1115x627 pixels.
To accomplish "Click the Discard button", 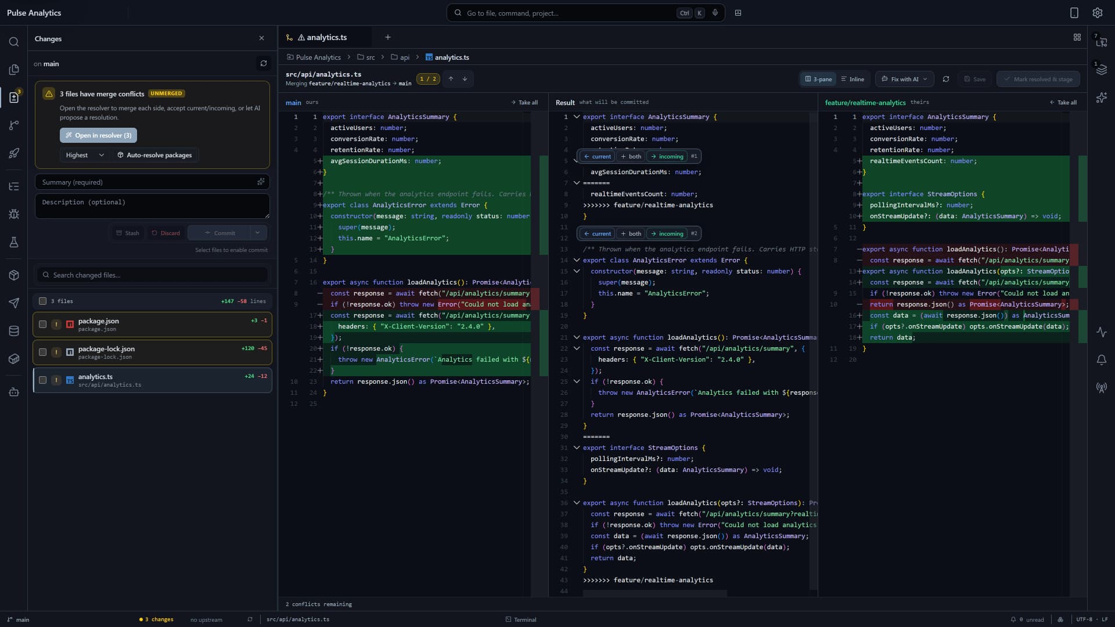I will pyautogui.click(x=166, y=233).
